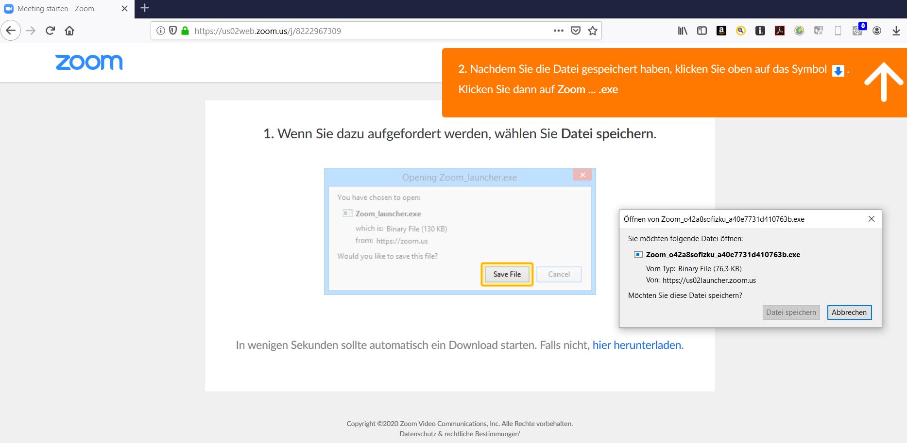The width and height of the screenshot is (907, 443).
Task: Close the 'Meeting starten - Zoom' tab
Action: pyautogui.click(x=124, y=9)
